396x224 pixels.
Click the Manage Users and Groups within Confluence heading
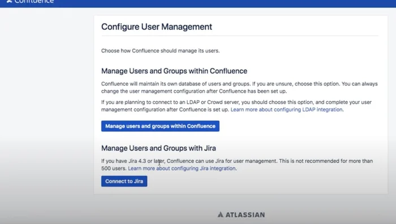click(x=174, y=71)
